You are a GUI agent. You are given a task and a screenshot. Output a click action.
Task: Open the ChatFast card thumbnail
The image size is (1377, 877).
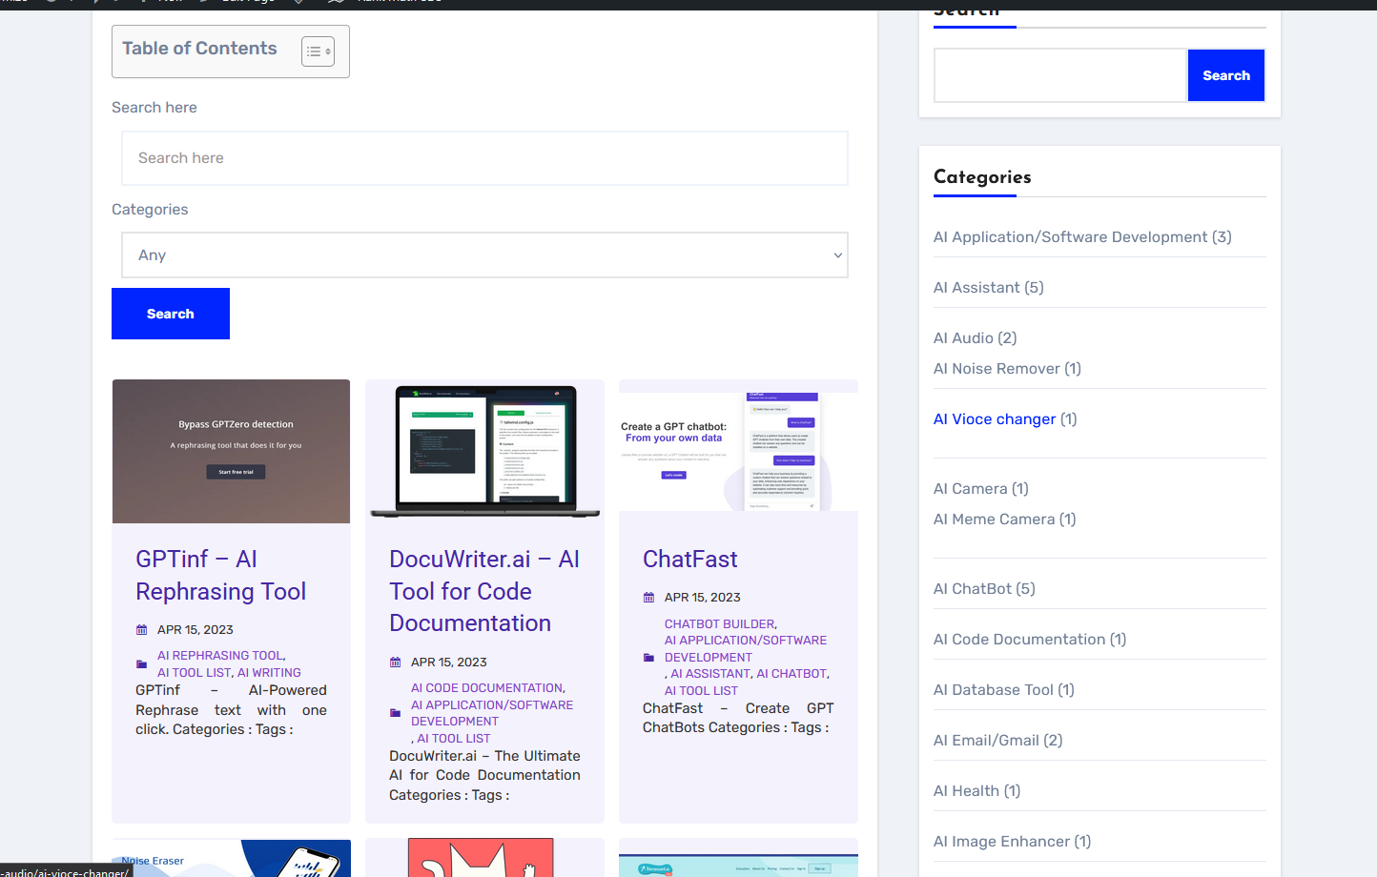pyautogui.click(x=739, y=452)
